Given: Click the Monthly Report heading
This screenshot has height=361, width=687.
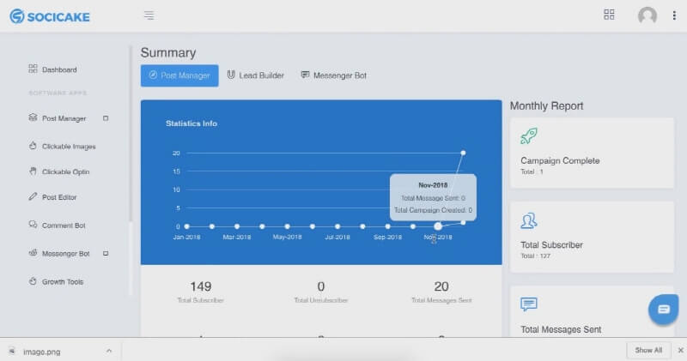Looking at the screenshot, I should [546, 105].
